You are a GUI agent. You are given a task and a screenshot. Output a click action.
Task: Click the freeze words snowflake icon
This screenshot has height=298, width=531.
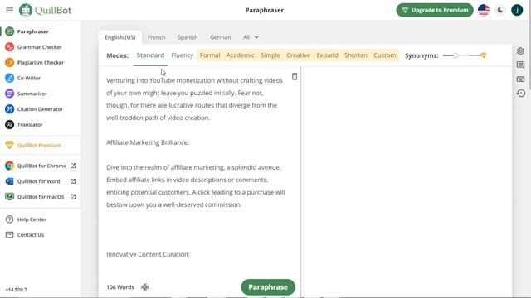[x=145, y=287]
